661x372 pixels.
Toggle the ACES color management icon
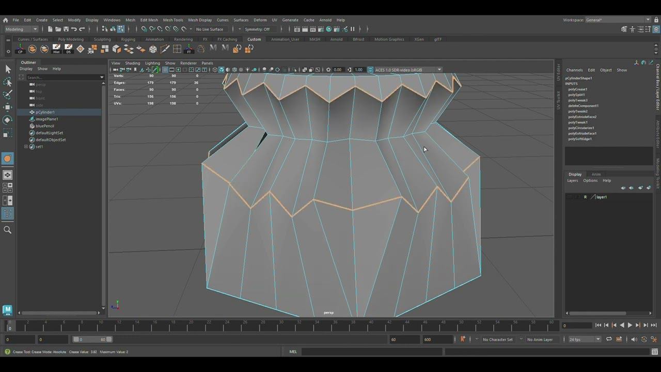tap(370, 70)
